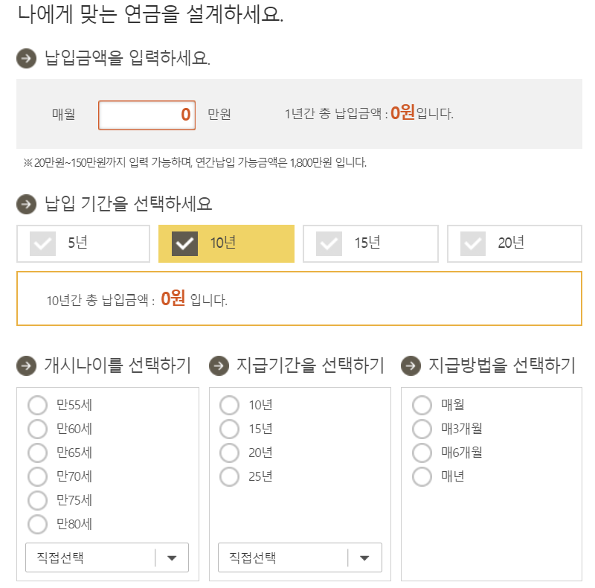
Task: Open 직접선택 dropdown under start age
Action: [107, 557]
